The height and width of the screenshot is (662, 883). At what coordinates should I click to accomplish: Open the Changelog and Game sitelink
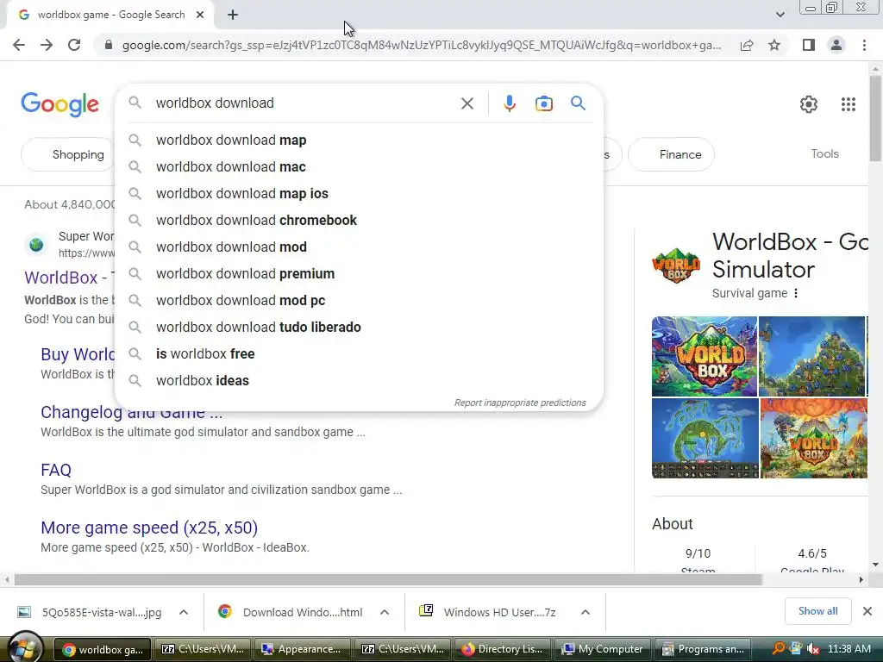131,412
